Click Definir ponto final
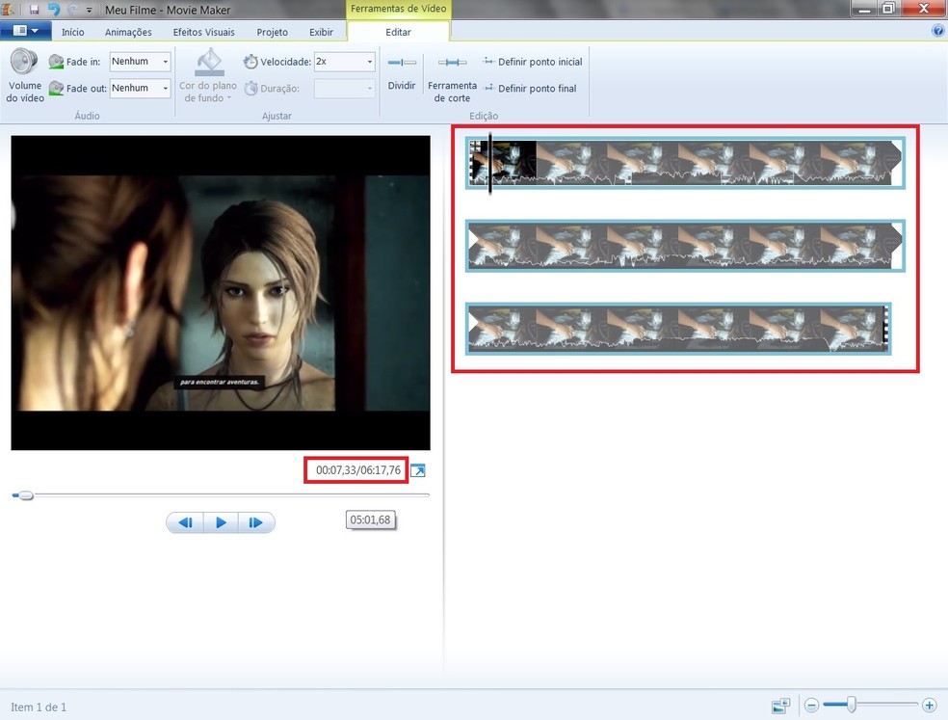 531,89
